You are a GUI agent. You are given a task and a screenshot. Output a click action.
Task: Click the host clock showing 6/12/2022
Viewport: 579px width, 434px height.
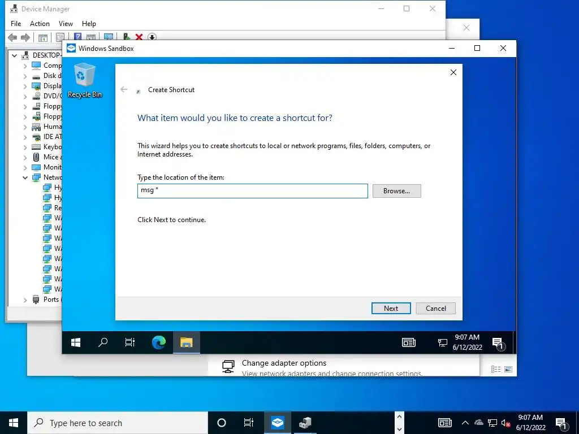(x=530, y=428)
